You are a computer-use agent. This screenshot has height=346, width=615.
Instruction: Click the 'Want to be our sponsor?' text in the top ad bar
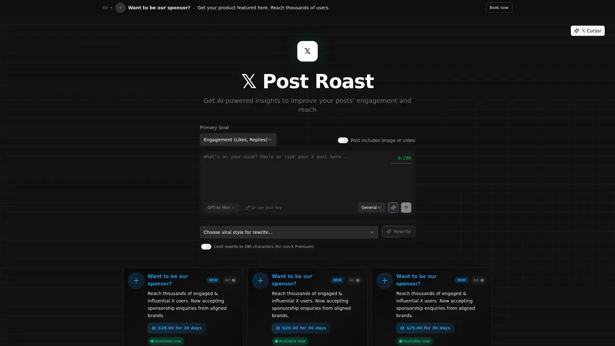tap(159, 8)
